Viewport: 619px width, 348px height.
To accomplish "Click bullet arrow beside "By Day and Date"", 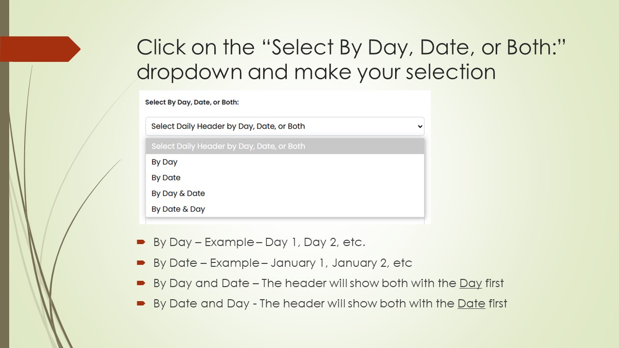I will click(141, 283).
